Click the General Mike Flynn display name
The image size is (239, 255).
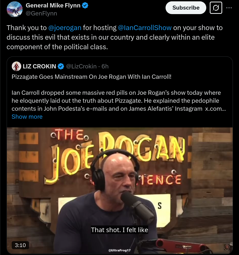(53, 6)
